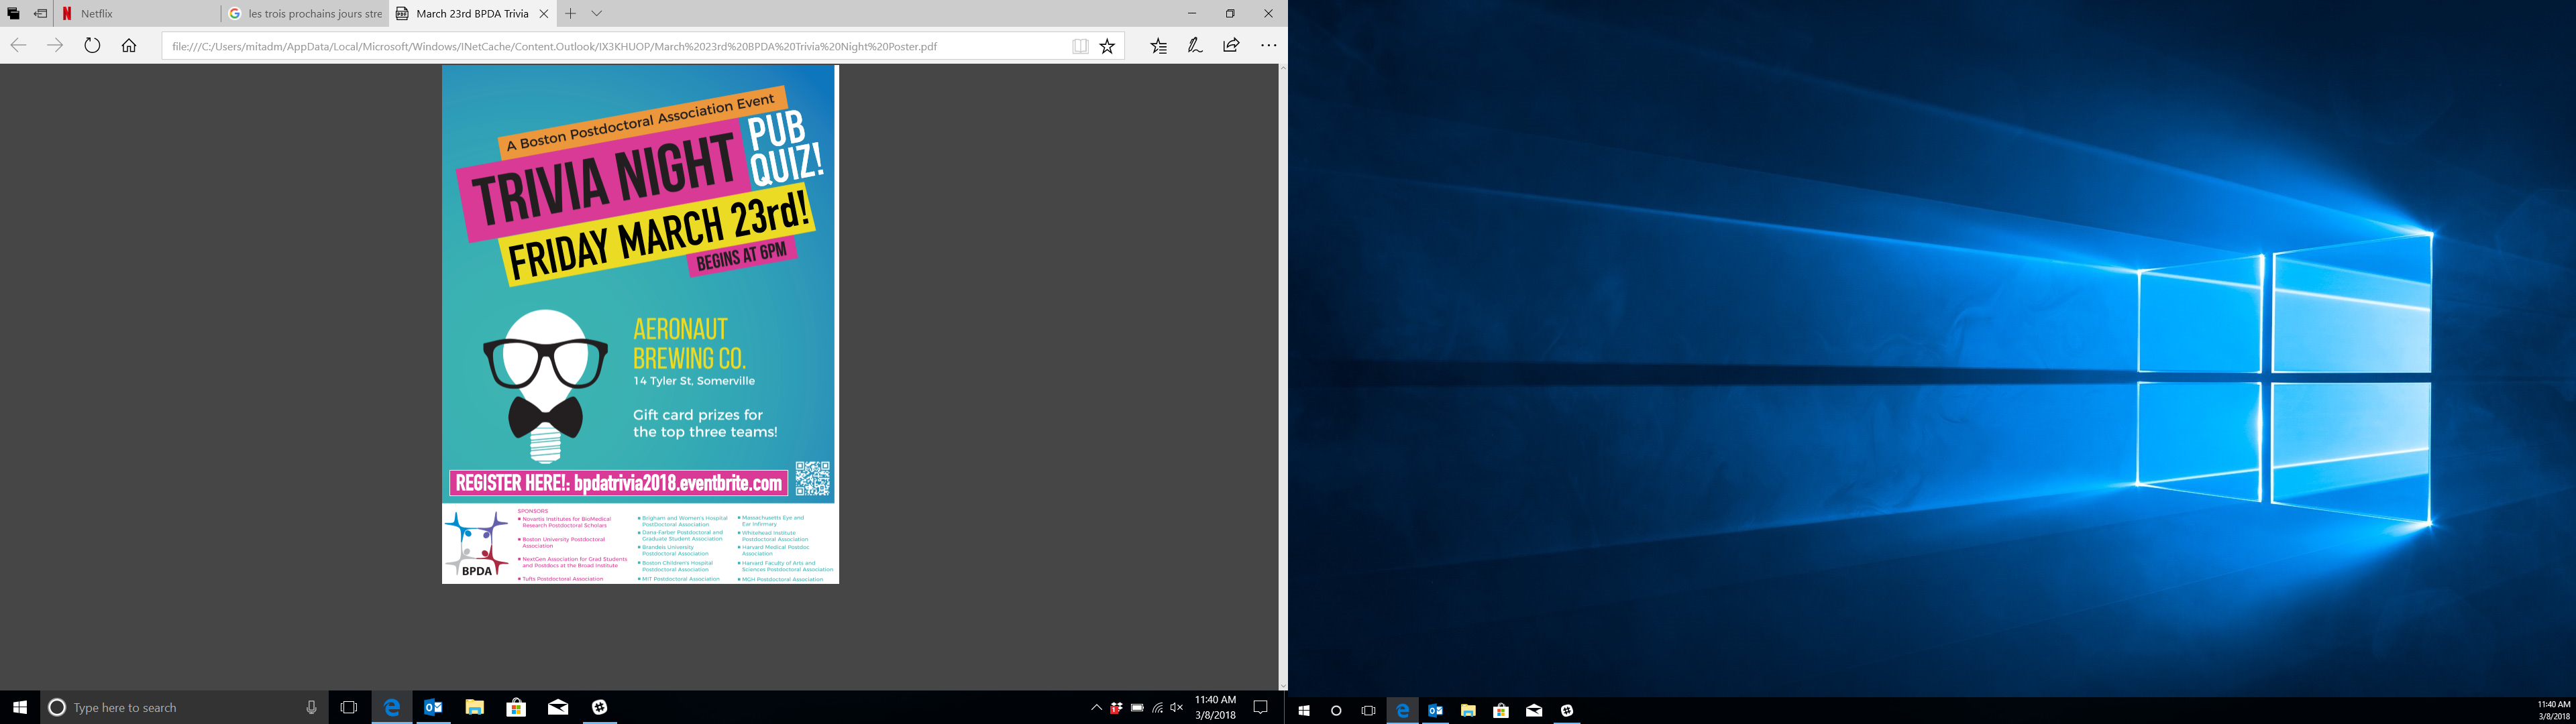Open the Start menu on the left monitor
Screen dimensions: 2576x724
(20, 707)
